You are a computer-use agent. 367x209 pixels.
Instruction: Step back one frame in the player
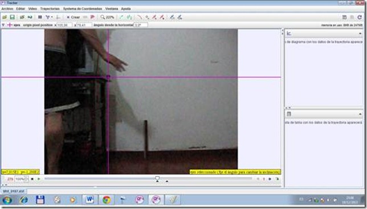point(258,179)
